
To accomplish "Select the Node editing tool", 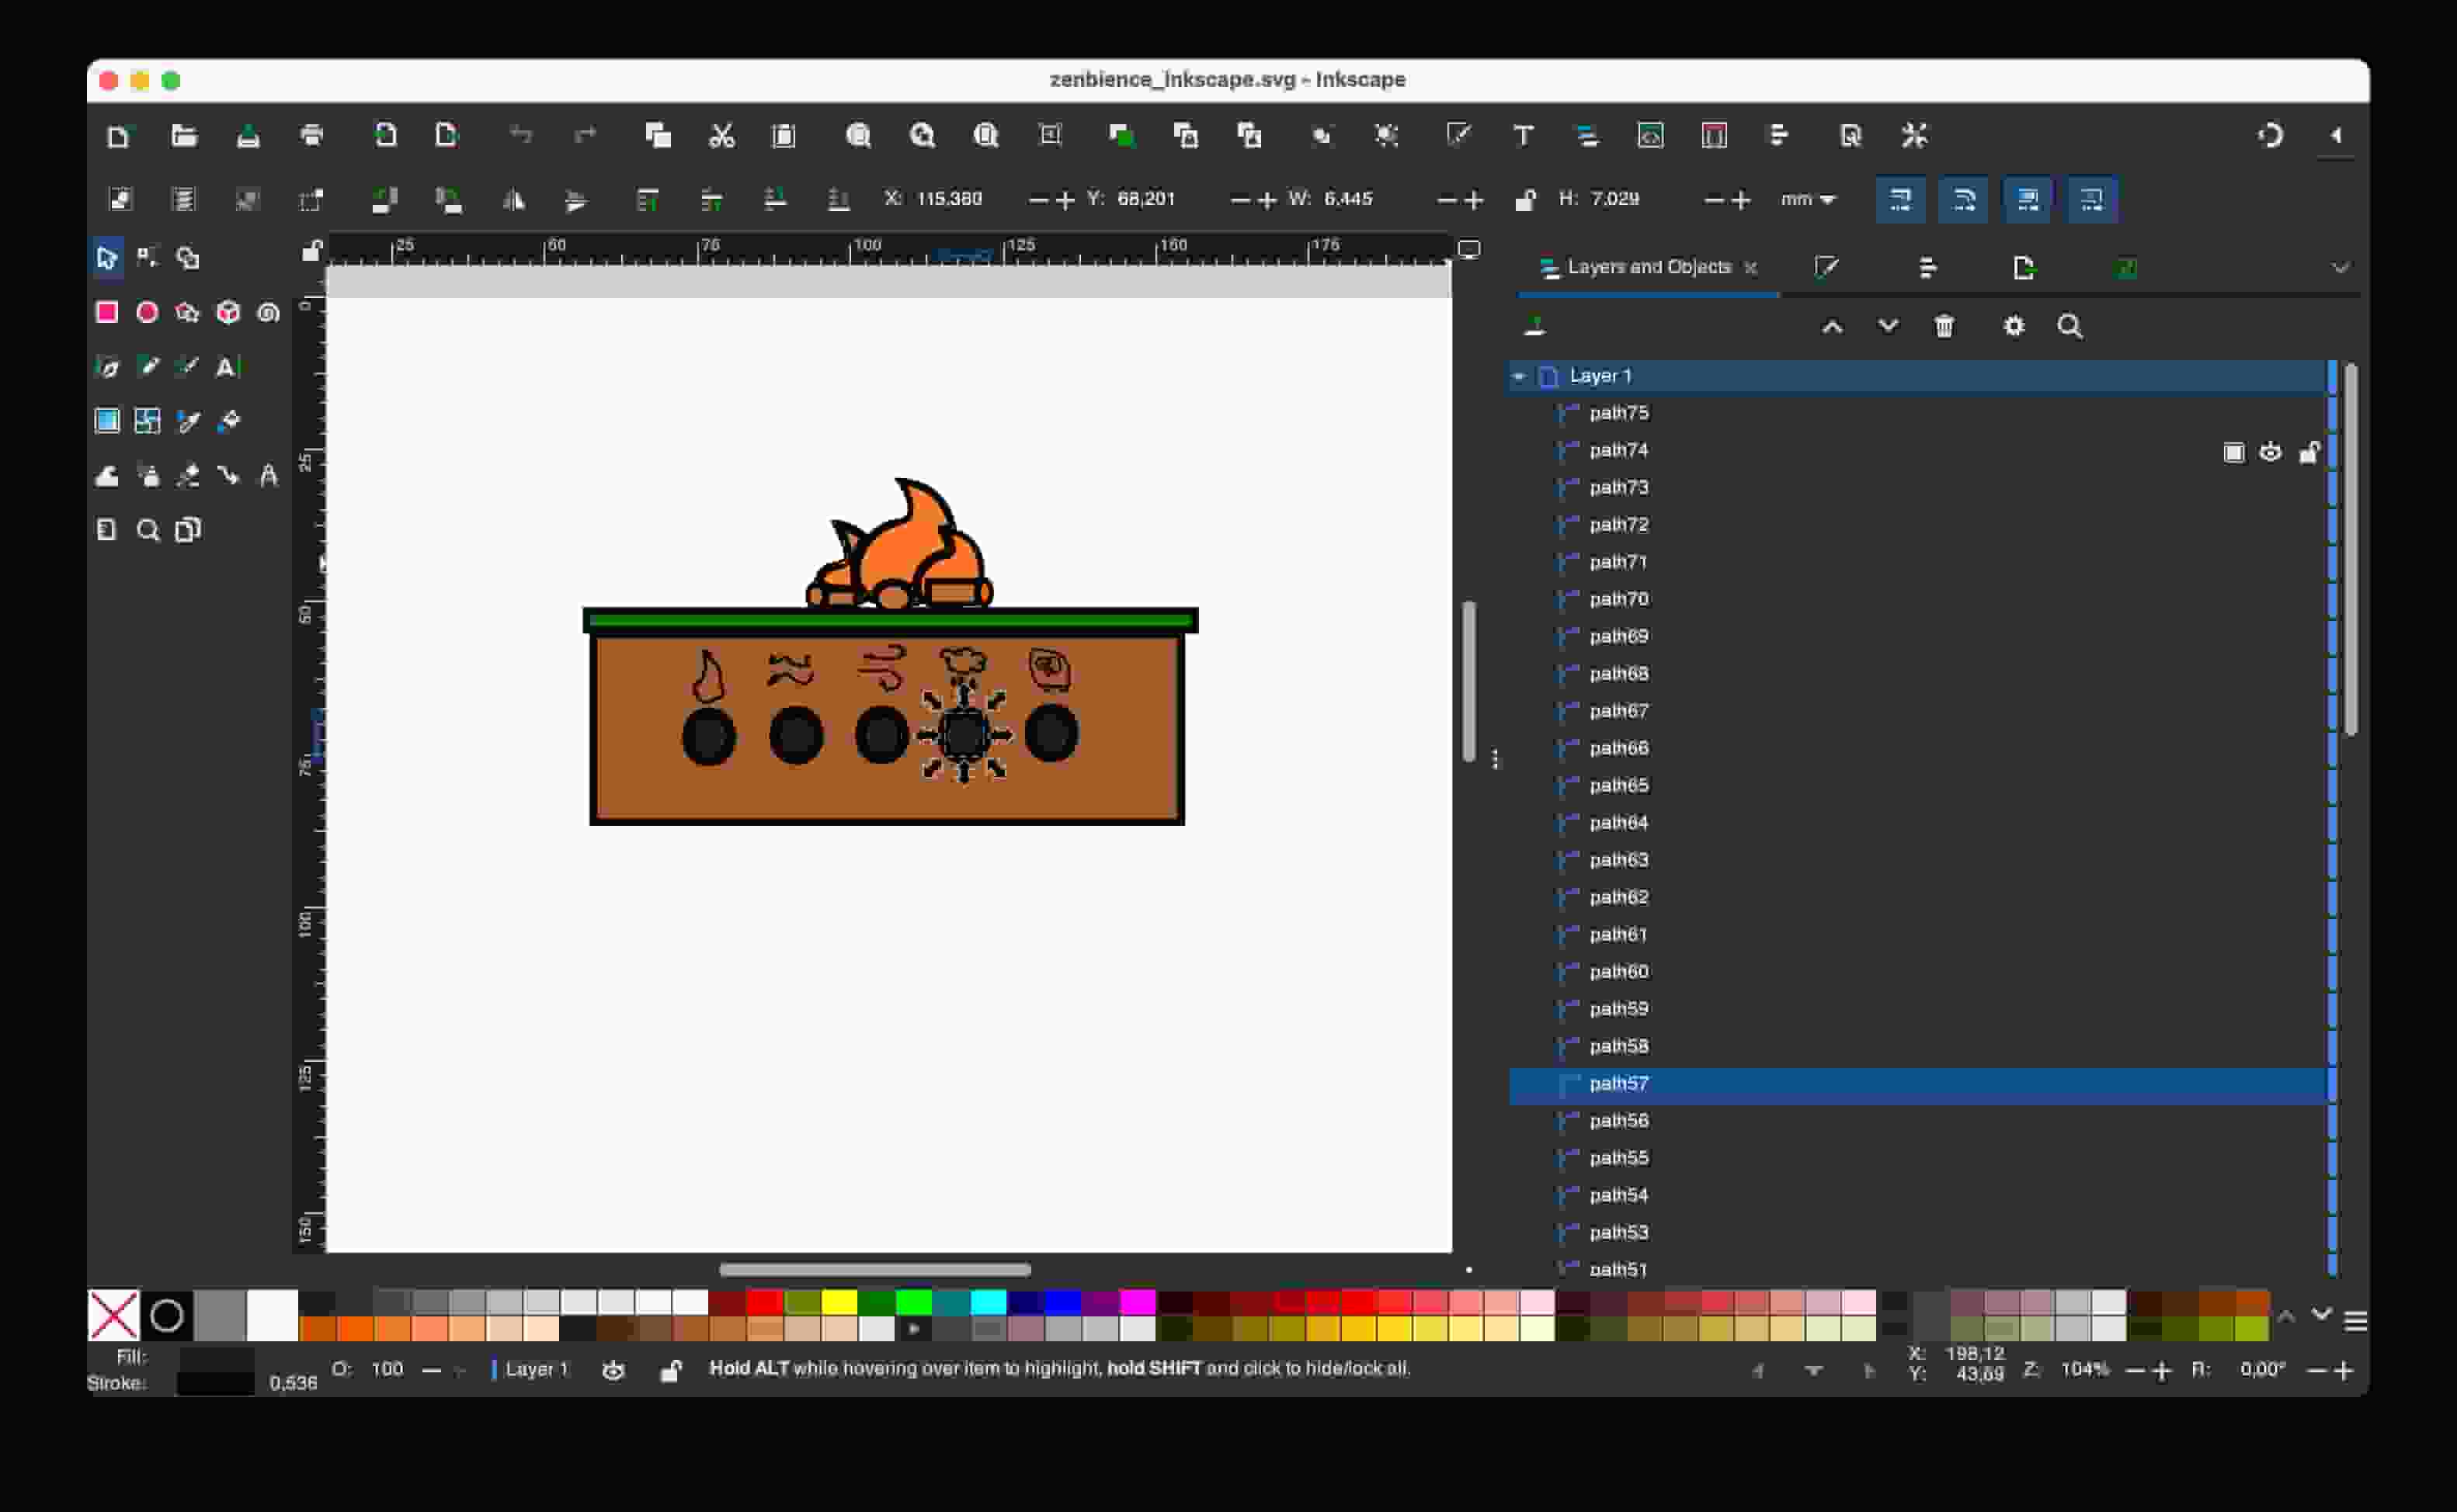I will (x=147, y=258).
